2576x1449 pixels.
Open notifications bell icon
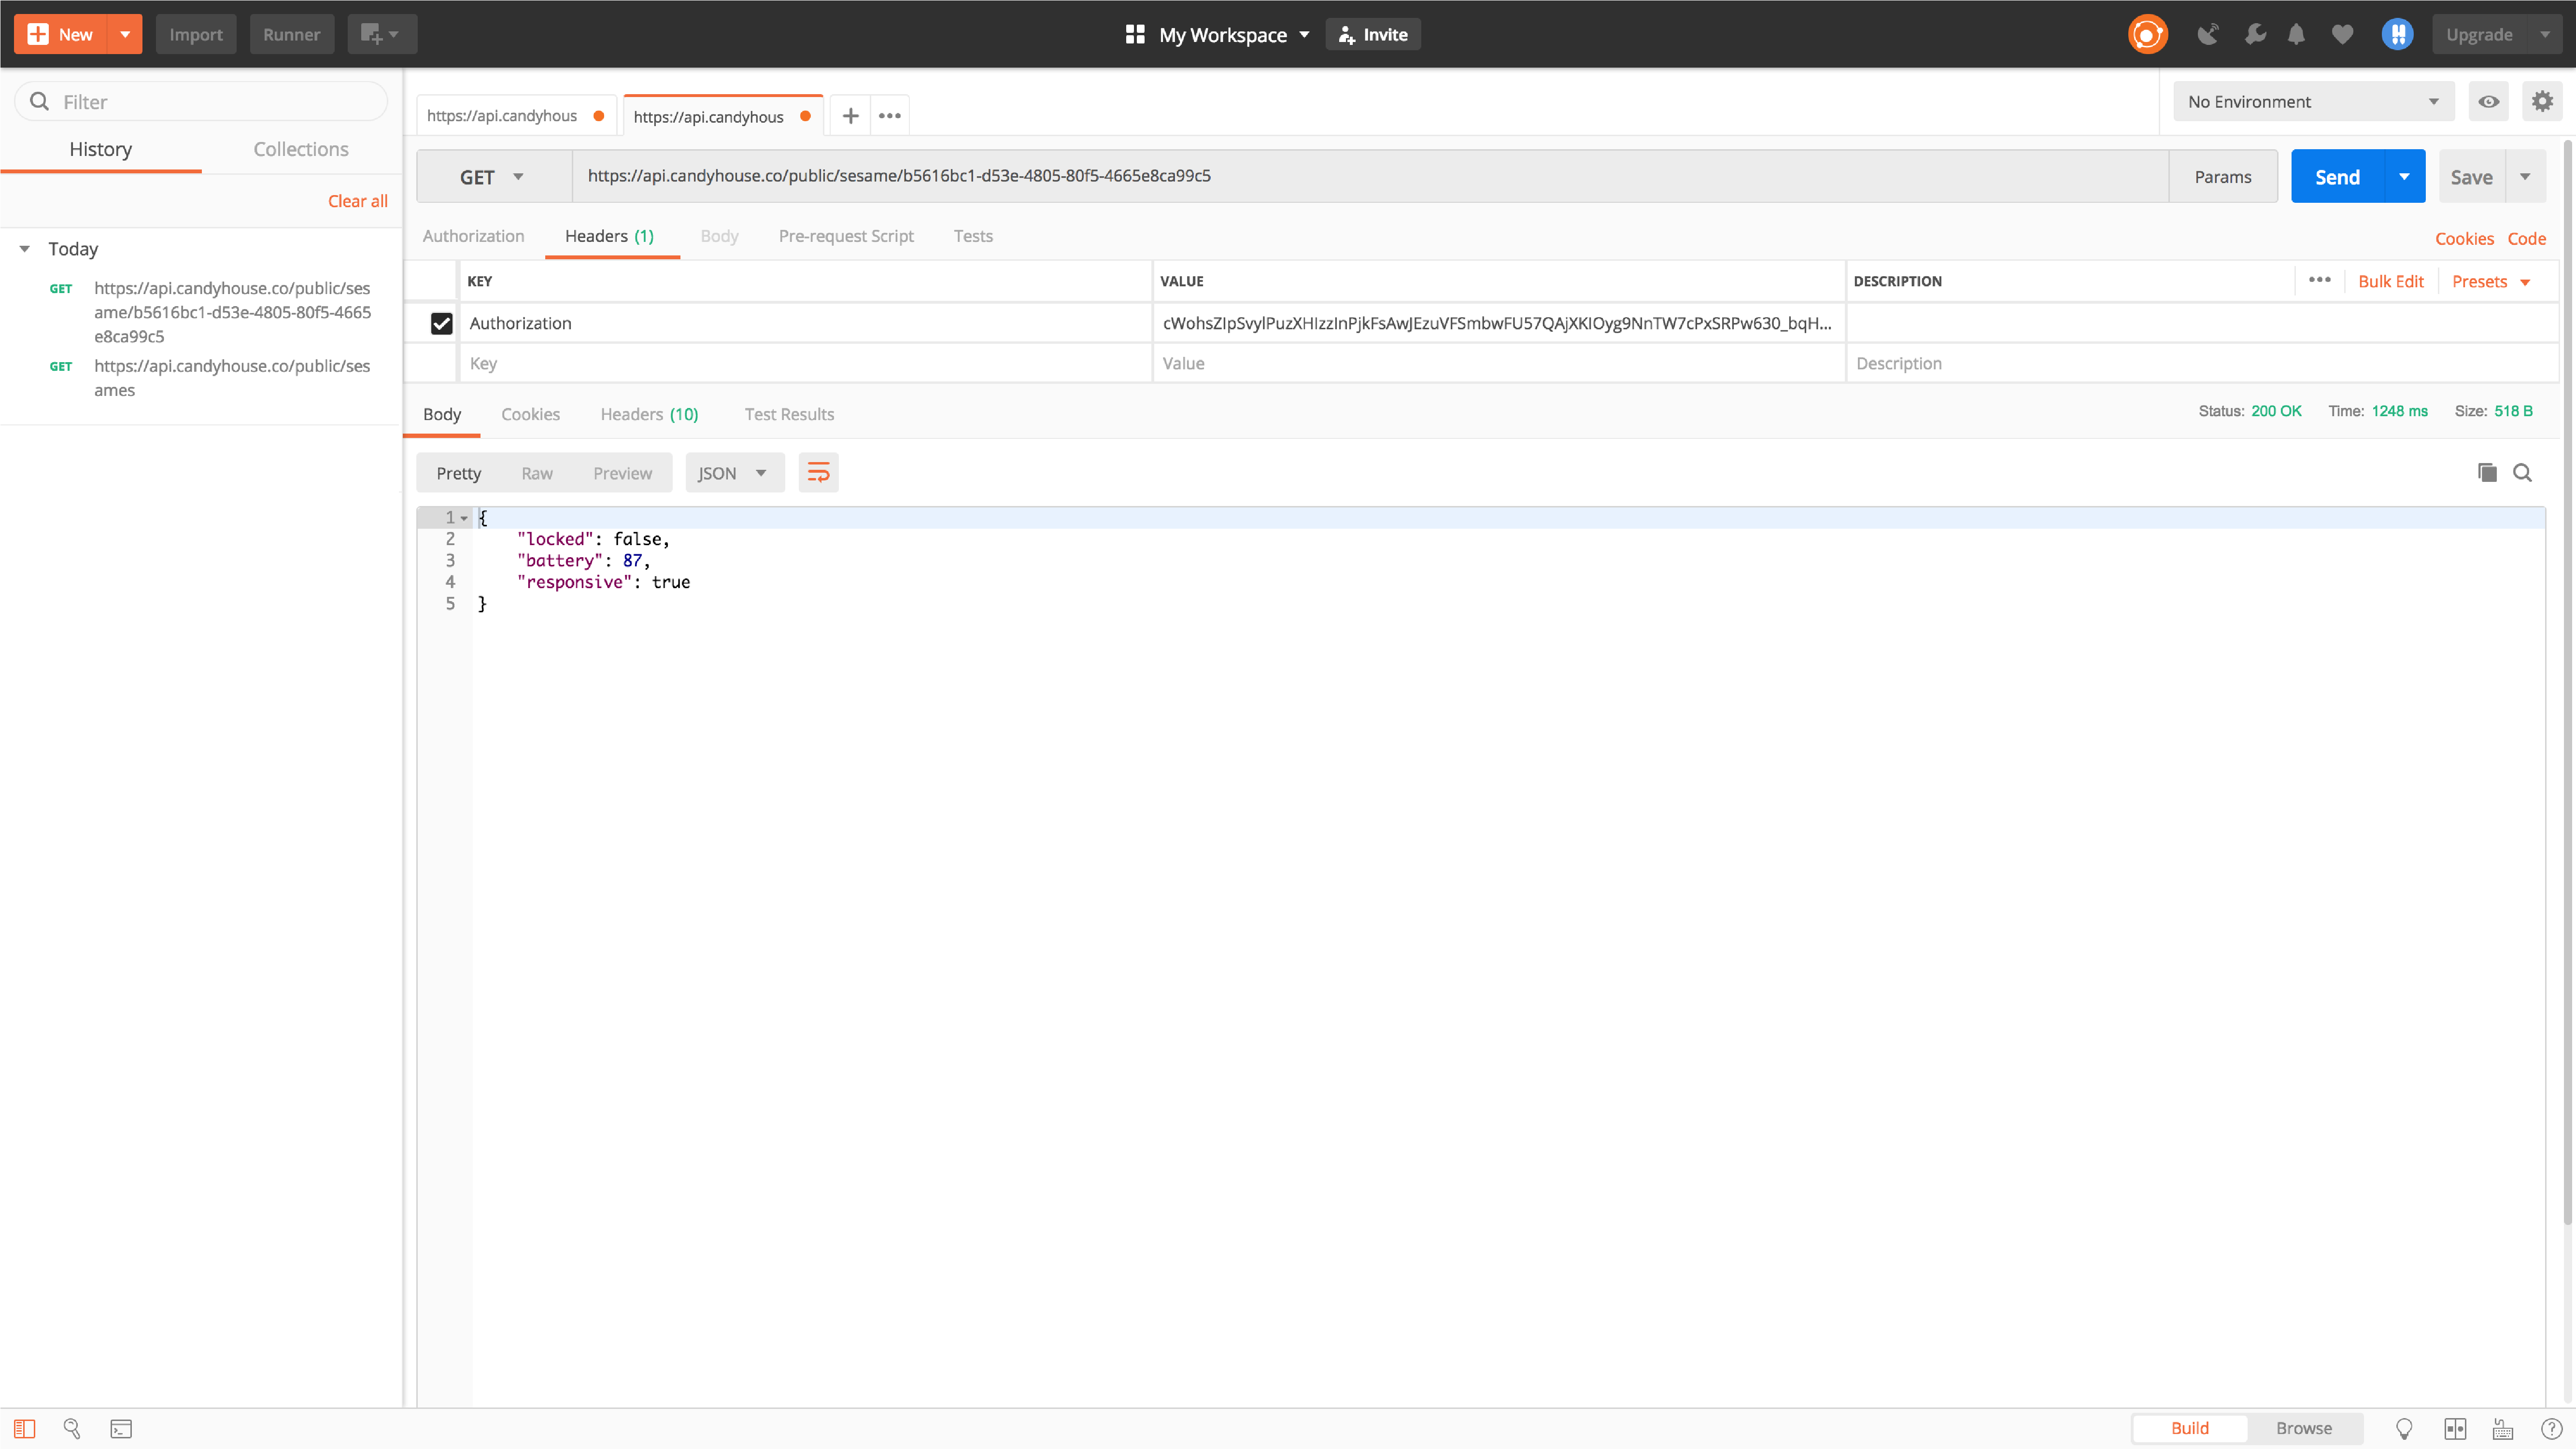click(x=2296, y=34)
